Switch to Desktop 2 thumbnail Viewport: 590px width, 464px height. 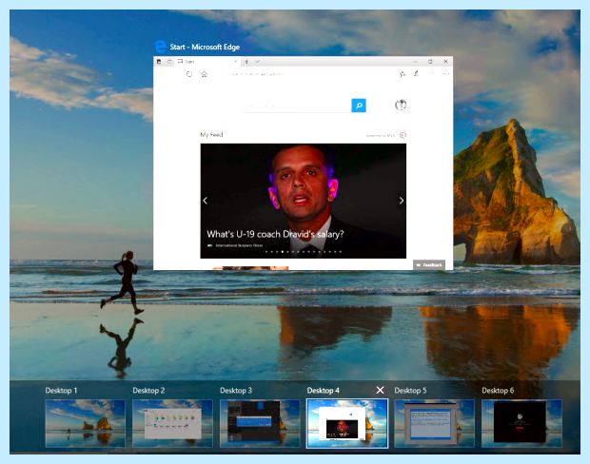click(172, 423)
